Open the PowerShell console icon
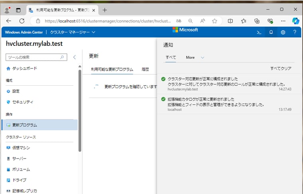 coord(259,32)
